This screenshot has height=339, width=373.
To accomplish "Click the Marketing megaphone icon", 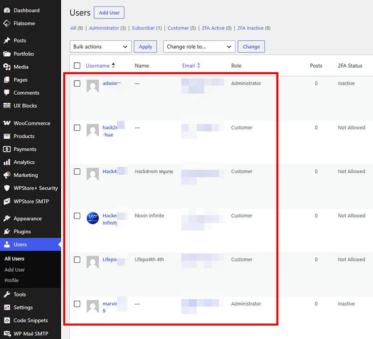I will point(7,175).
